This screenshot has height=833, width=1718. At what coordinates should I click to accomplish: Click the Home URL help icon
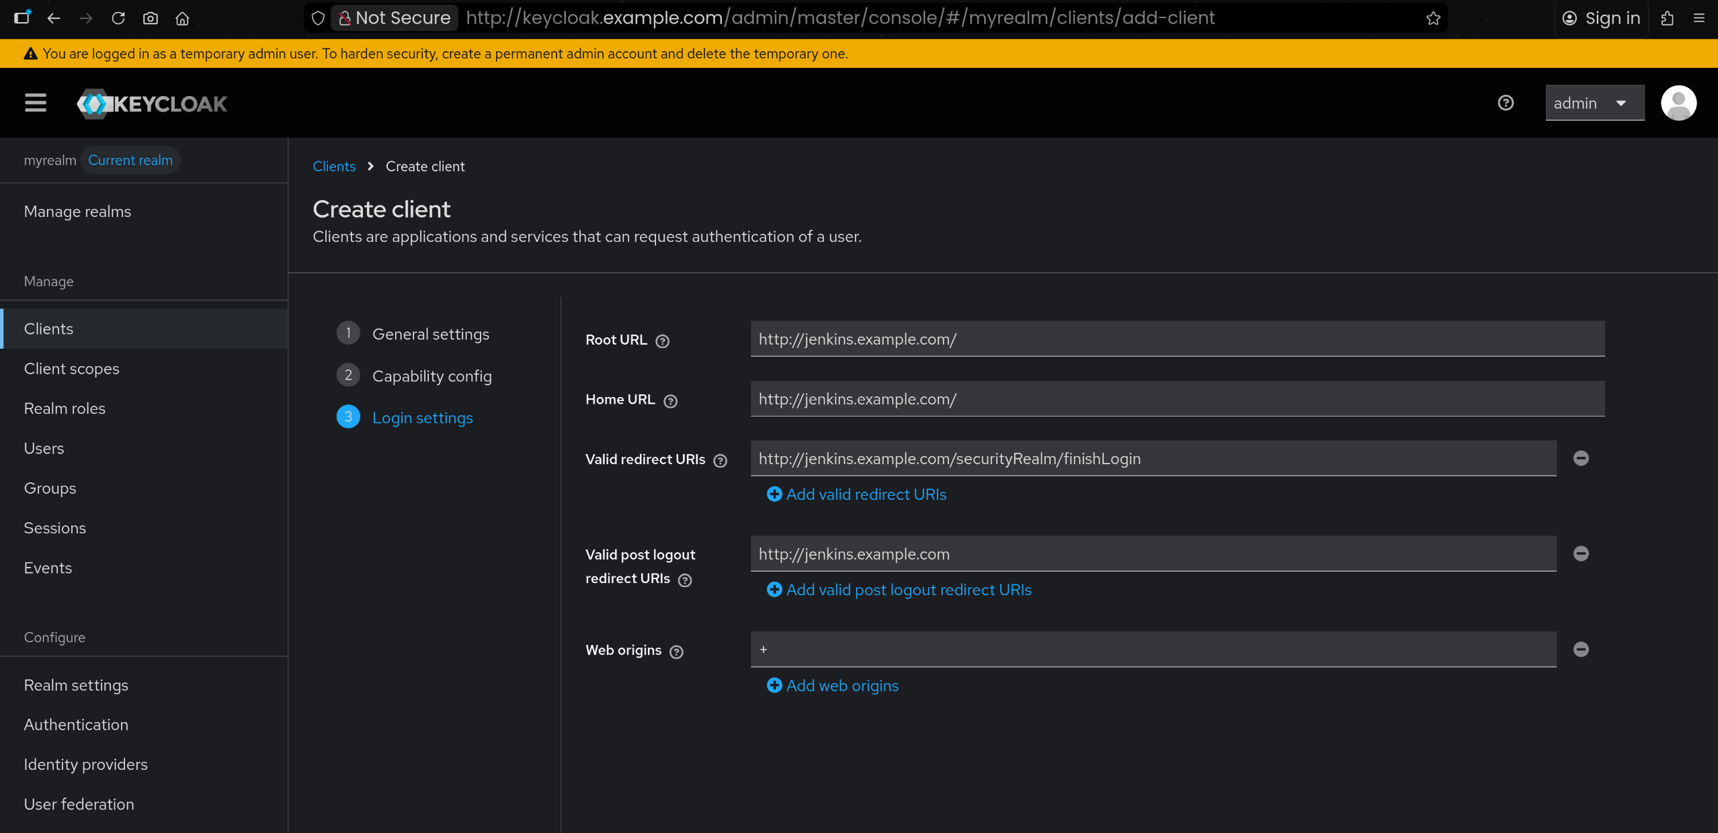[670, 401]
